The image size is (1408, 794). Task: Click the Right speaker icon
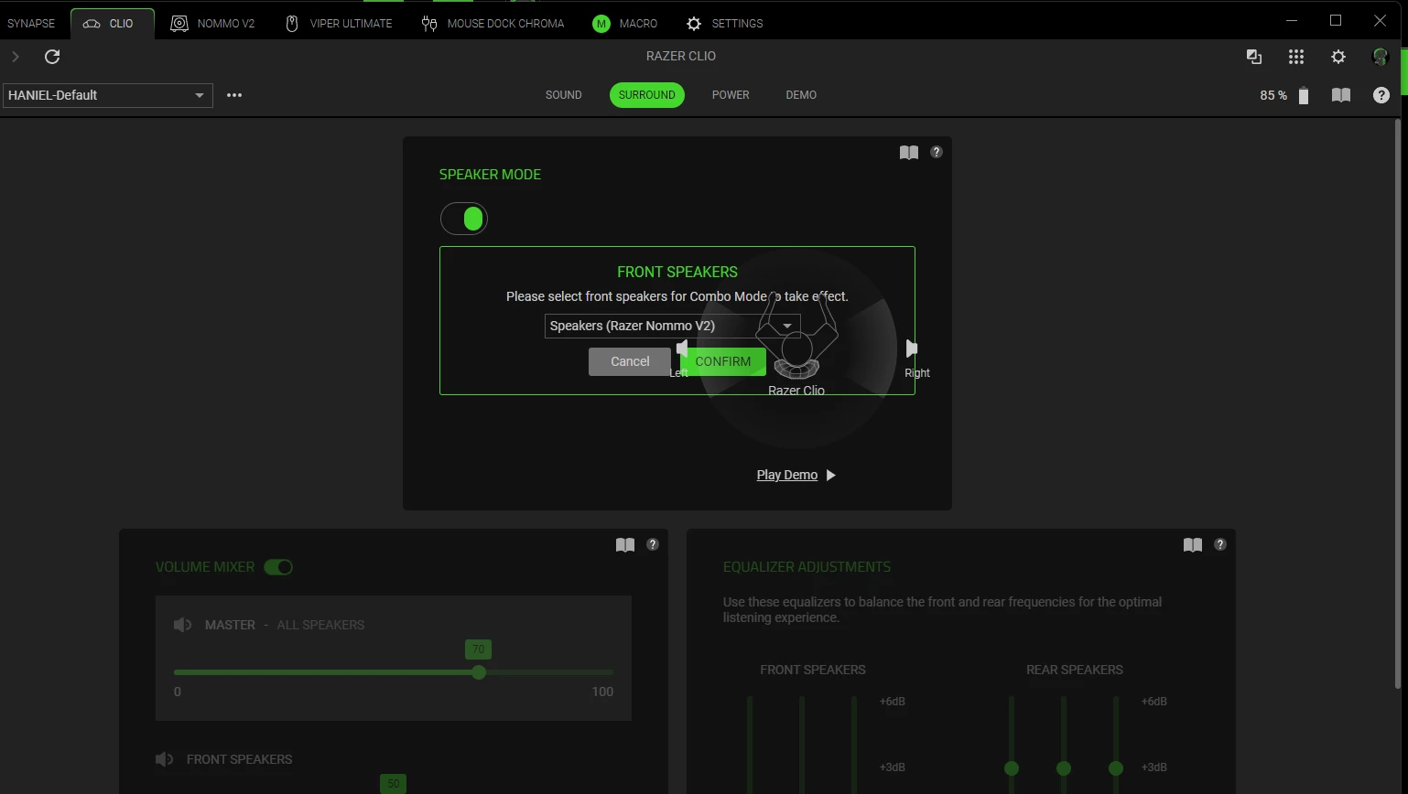[x=912, y=349]
